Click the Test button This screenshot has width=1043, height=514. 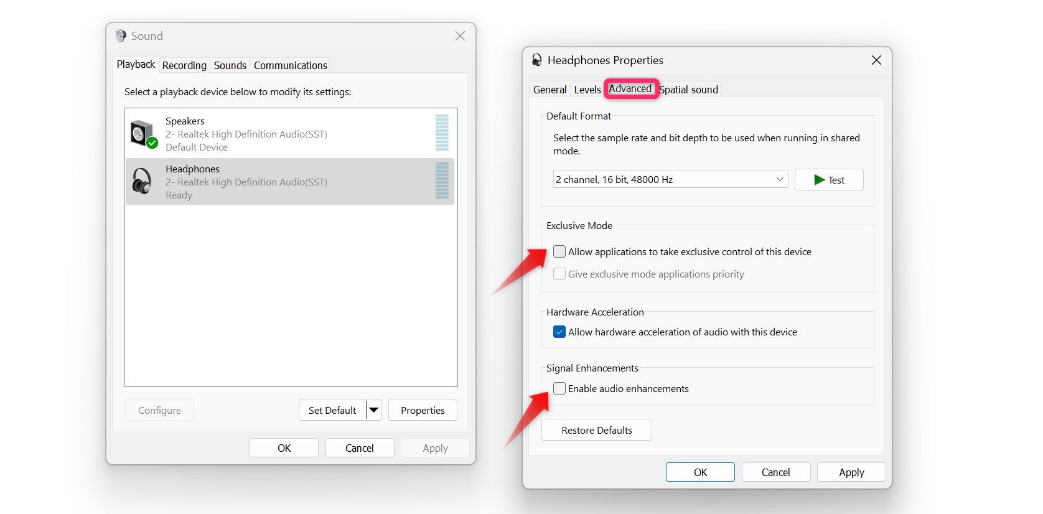[829, 180]
